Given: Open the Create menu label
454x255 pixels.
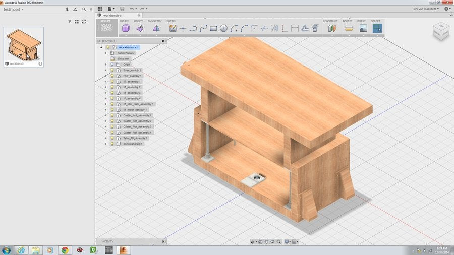Looking at the screenshot, I should tap(124, 21).
